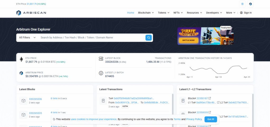Click the ETH price $1,807.79 in stats

31,62
